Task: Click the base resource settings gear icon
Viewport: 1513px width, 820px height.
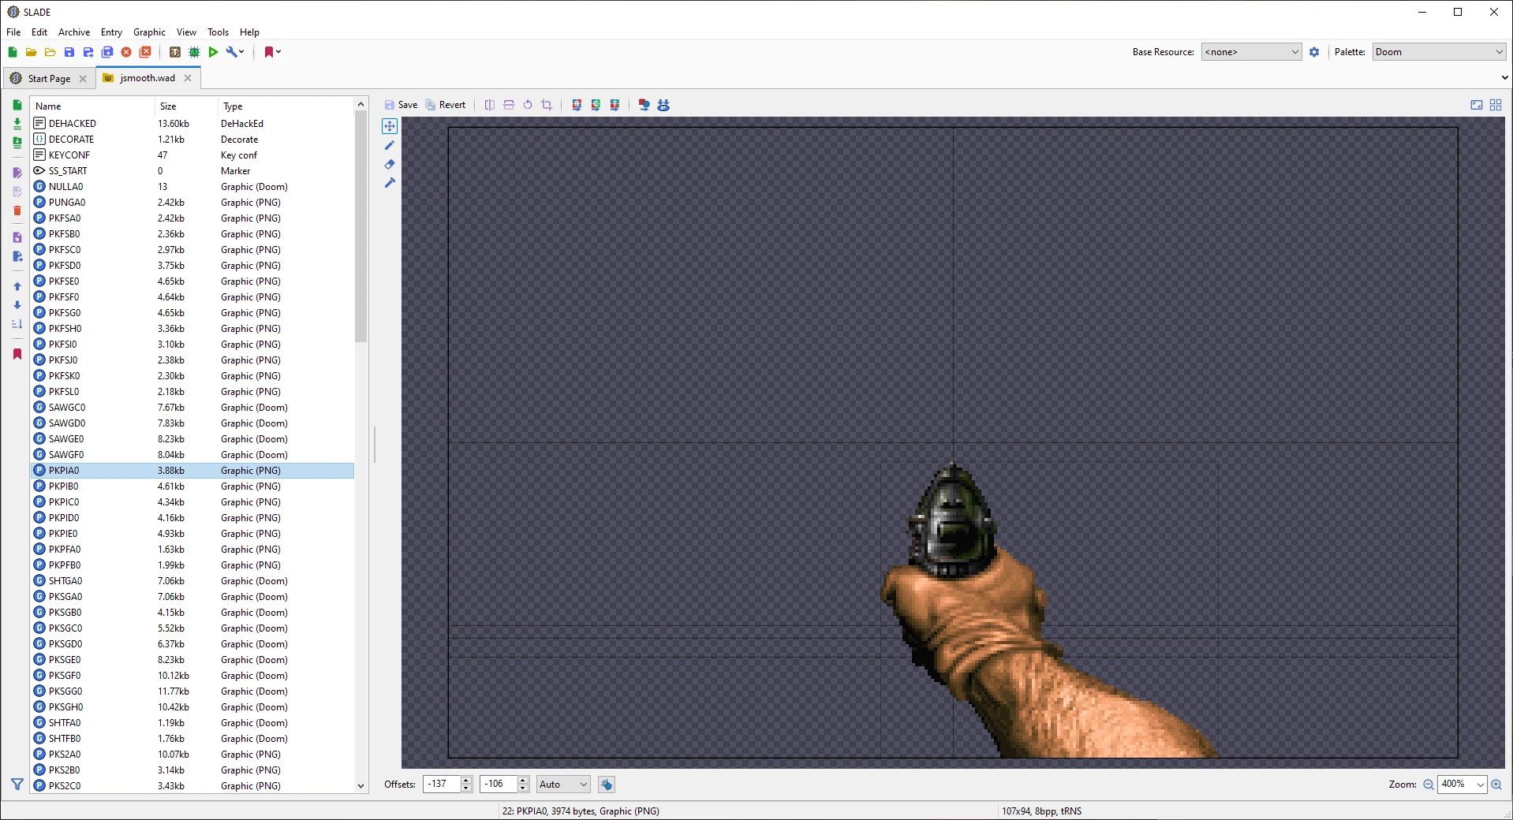Action: coord(1314,52)
